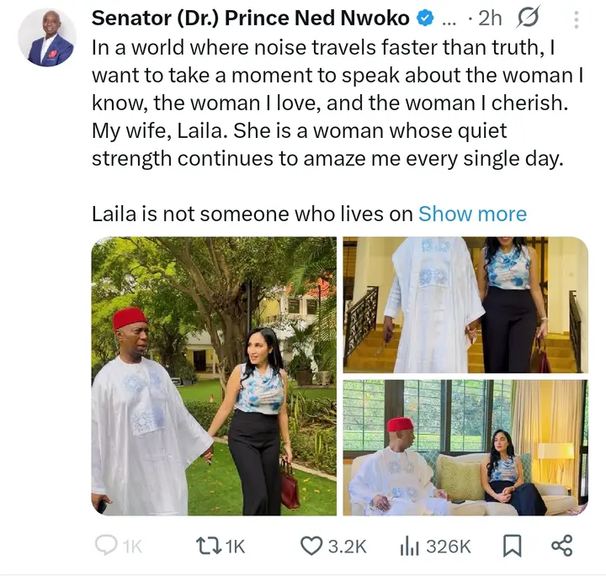Open the bottom-right sofa photo
Image resolution: width=606 pixels, height=576 pixels.
point(465,447)
